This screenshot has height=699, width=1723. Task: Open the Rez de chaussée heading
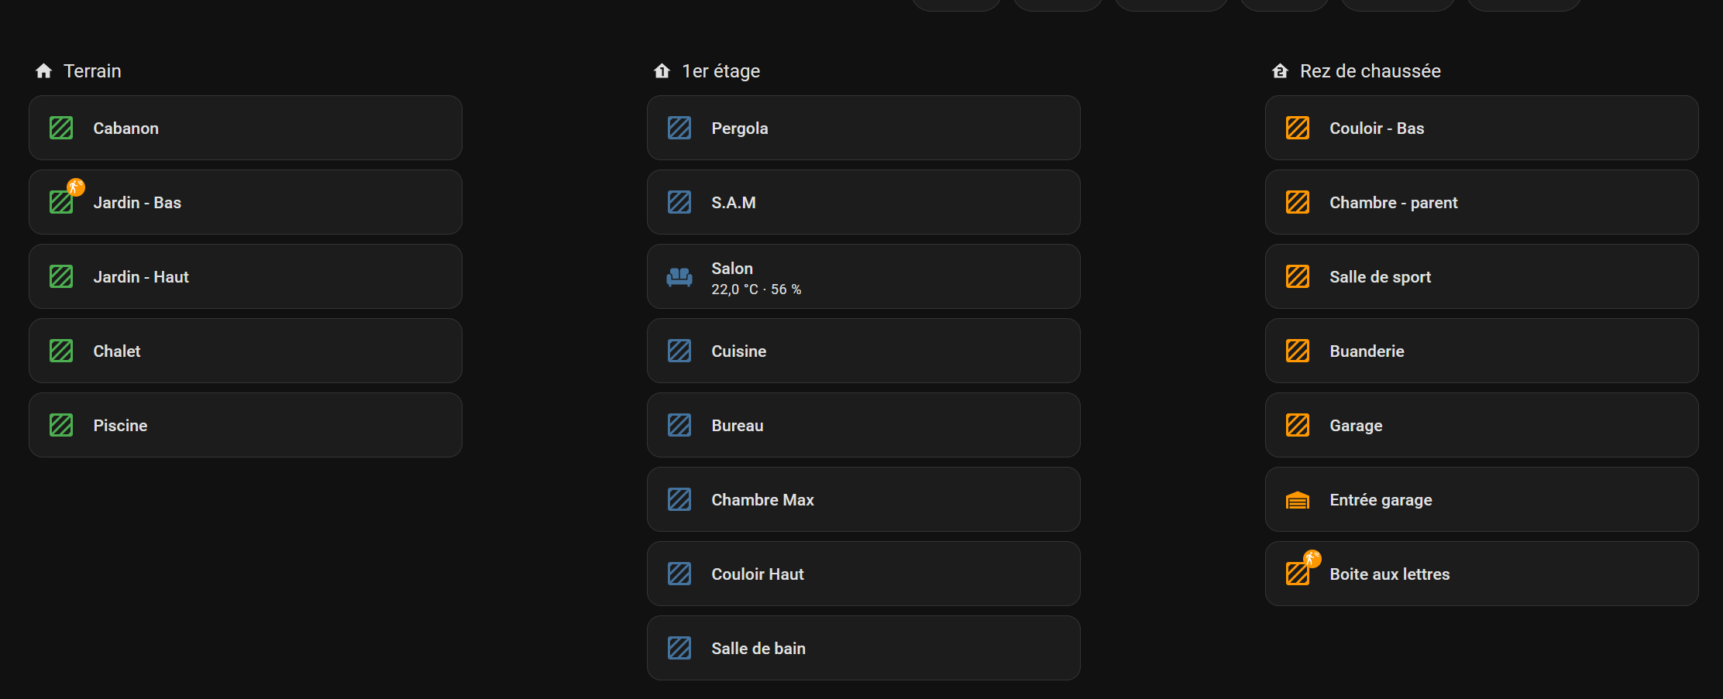tap(1370, 71)
